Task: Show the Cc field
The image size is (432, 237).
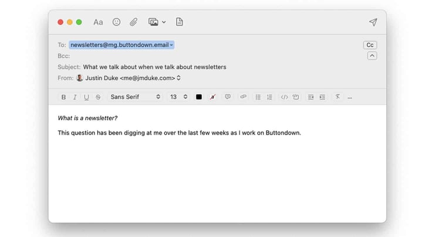Action: tap(370, 45)
